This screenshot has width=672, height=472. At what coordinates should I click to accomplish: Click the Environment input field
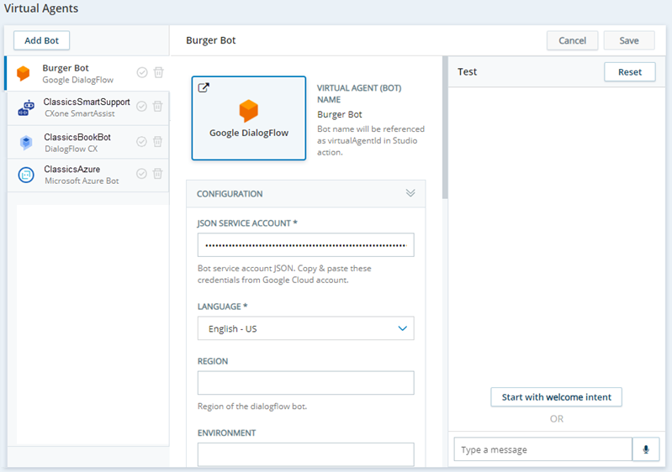pyautogui.click(x=305, y=454)
